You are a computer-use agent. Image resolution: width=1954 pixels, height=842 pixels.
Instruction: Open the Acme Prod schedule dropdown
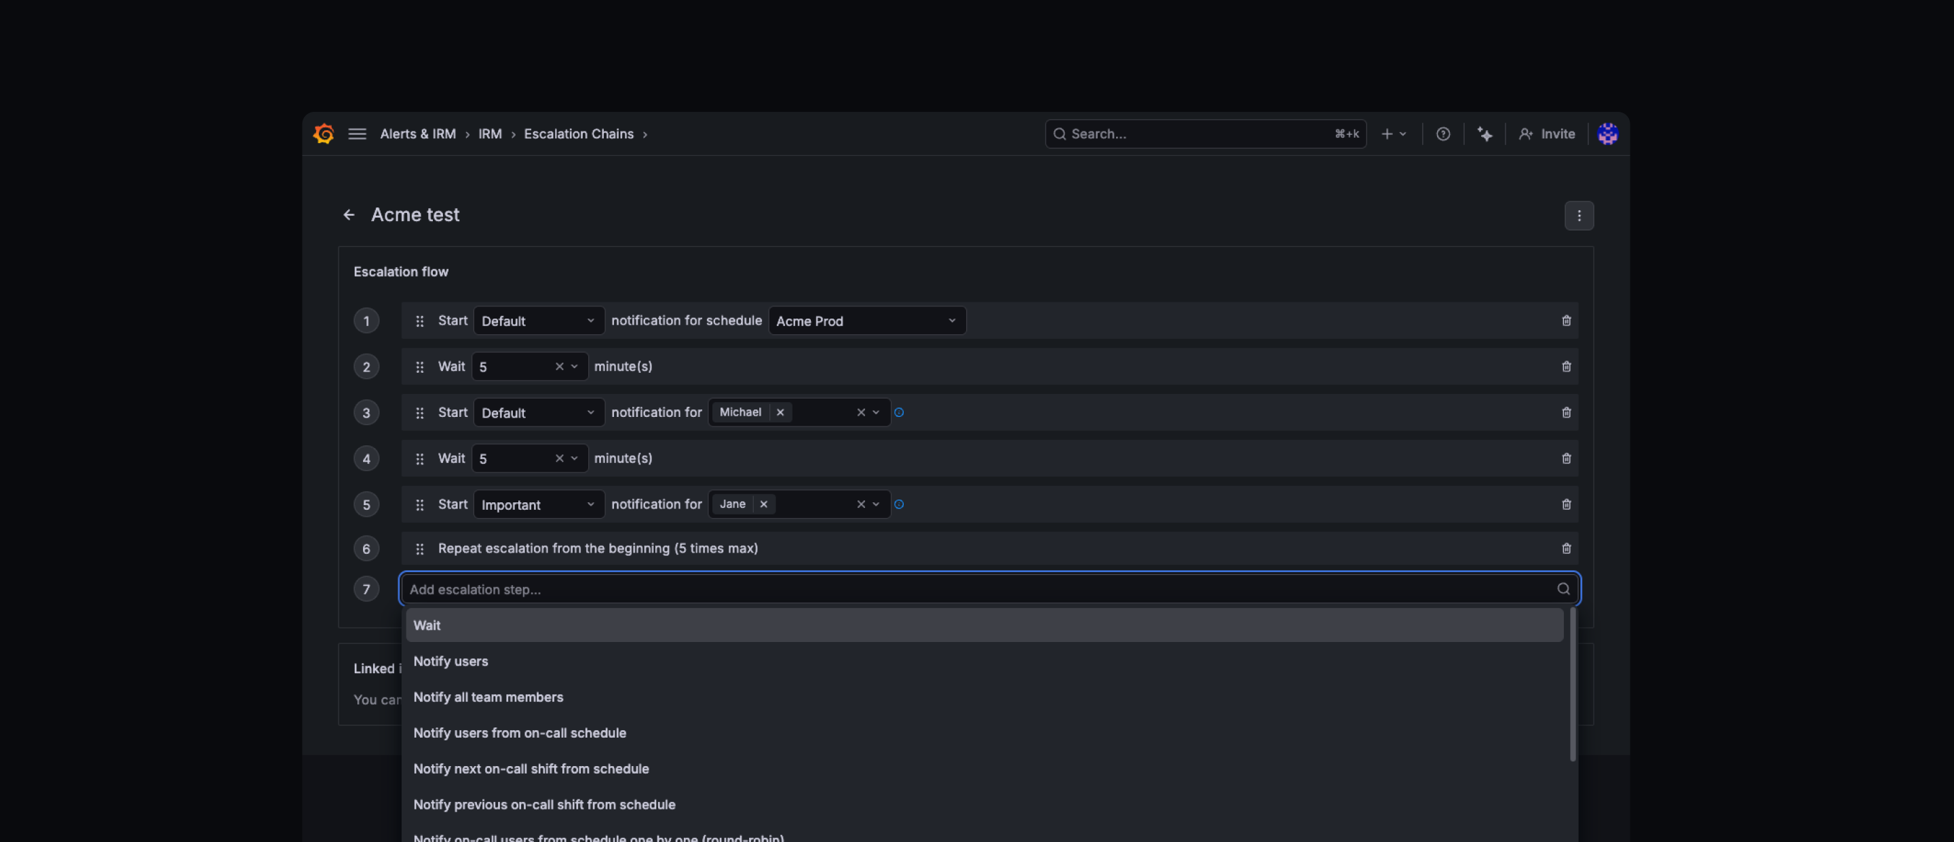[x=866, y=321]
